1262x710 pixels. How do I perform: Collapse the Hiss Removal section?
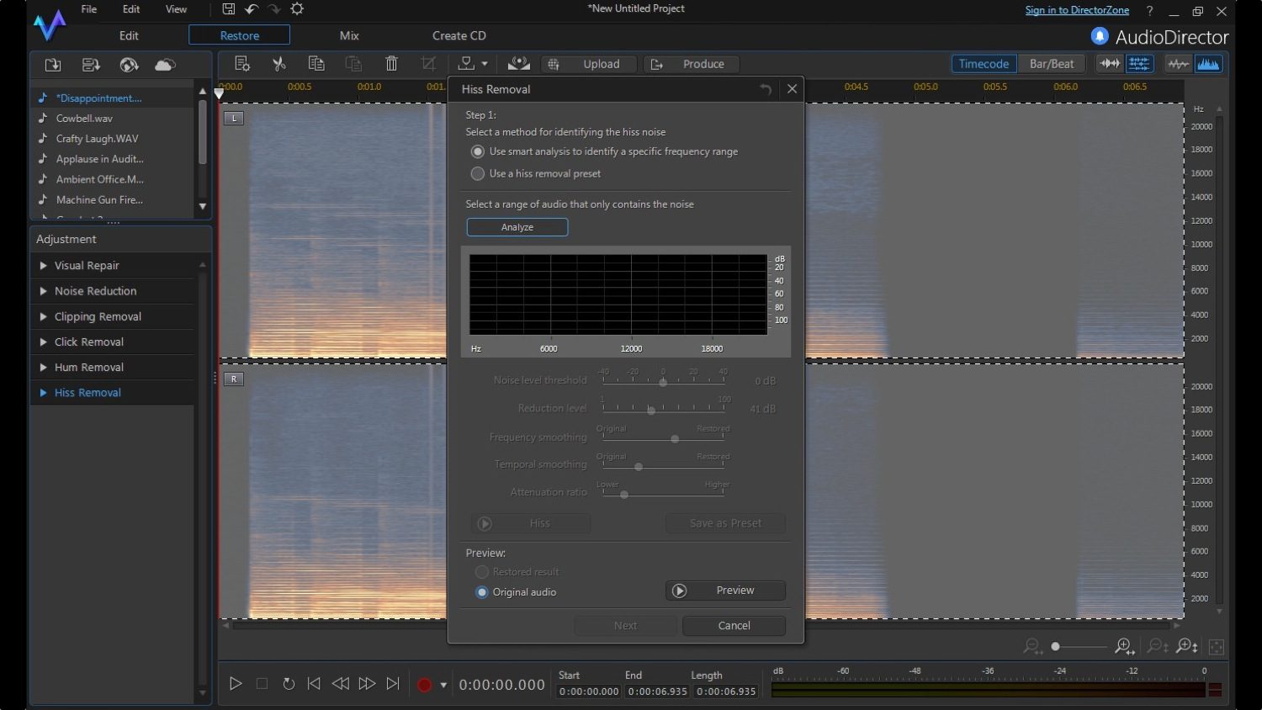point(43,393)
